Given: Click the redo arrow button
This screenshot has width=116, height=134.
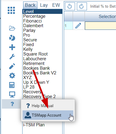Looking at the screenshot, I should tap(82, 6).
